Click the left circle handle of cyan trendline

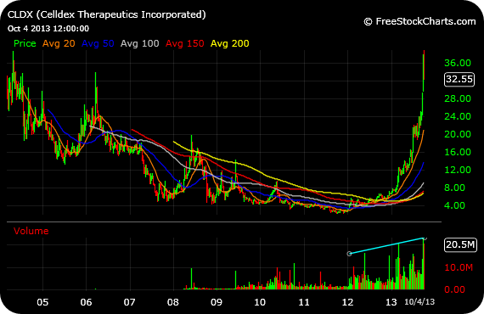[x=350, y=254]
